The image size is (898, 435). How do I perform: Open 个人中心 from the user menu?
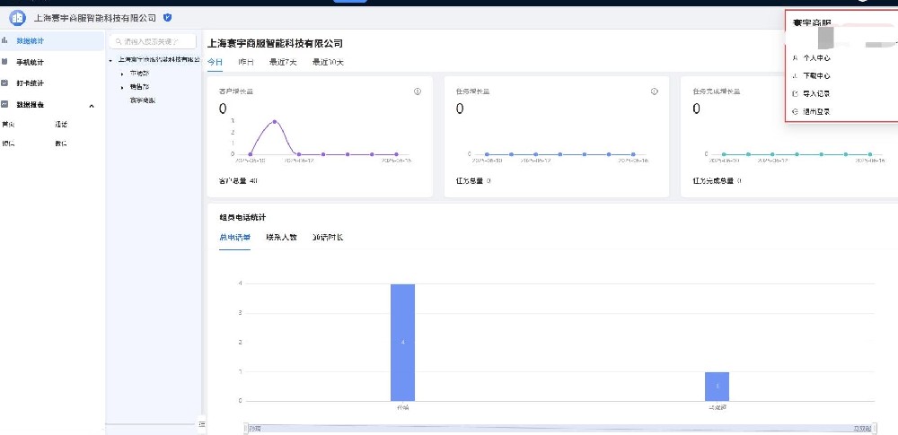[816, 57]
